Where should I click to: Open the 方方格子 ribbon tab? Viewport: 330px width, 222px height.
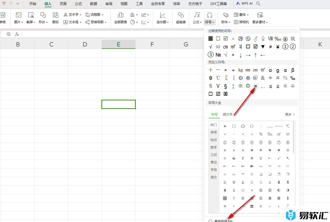click(195, 4)
